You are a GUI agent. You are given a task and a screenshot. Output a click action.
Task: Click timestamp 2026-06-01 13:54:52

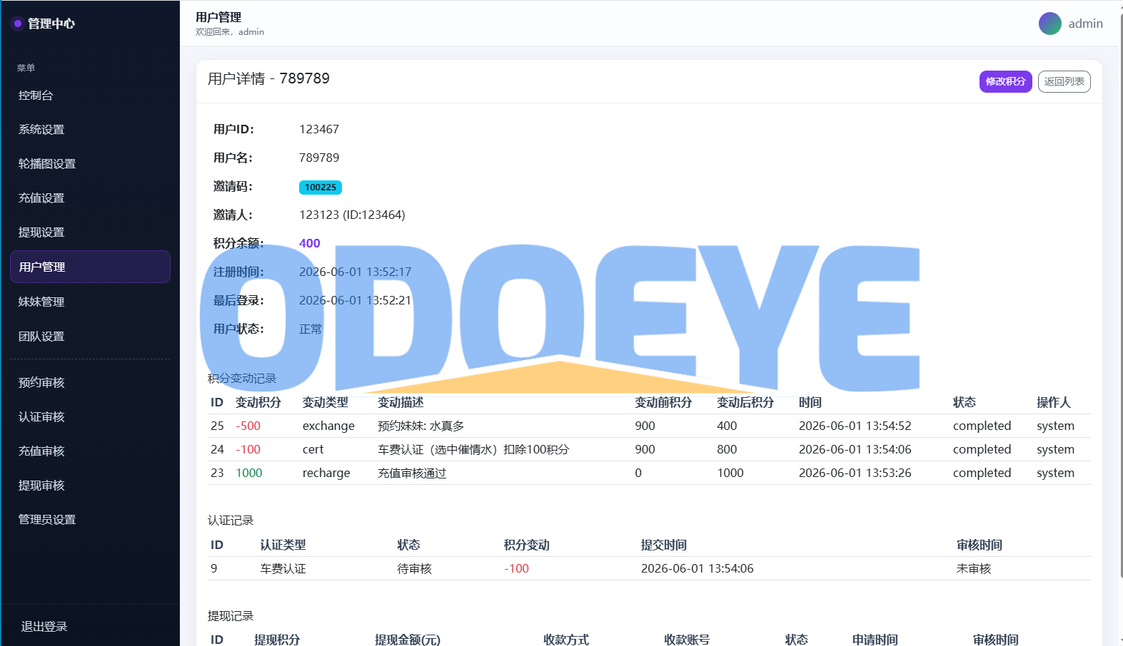[x=855, y=426]
